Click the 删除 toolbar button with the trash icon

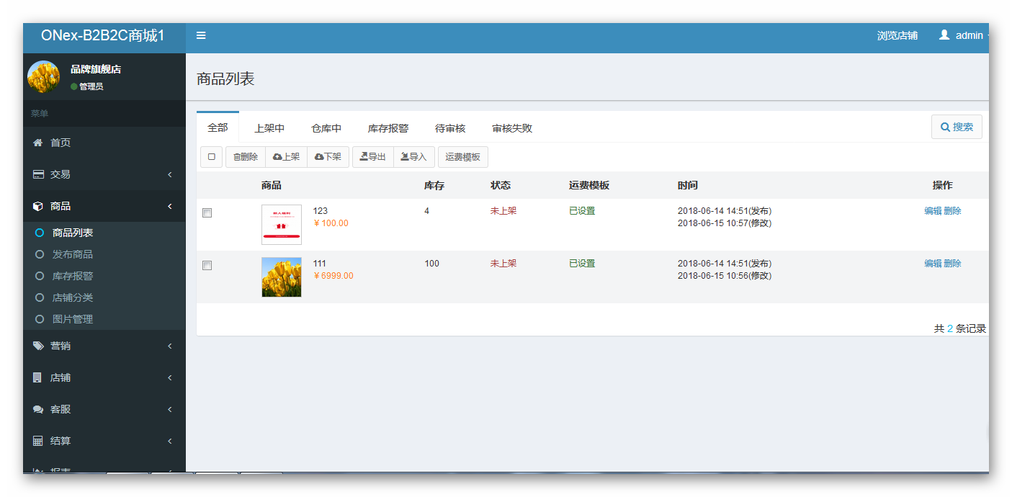point(246,157)
